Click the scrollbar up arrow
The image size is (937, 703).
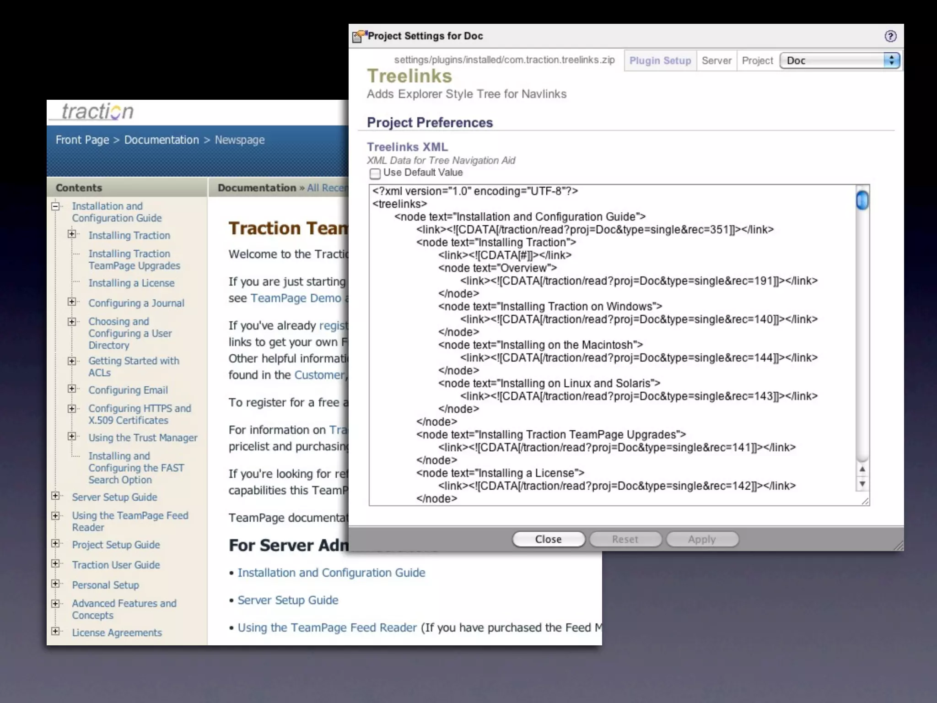[862, 469]
